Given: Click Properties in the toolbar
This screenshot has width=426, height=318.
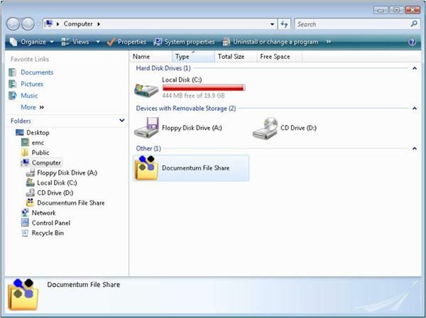Looking at the screenshot, I should pos(126,42).
